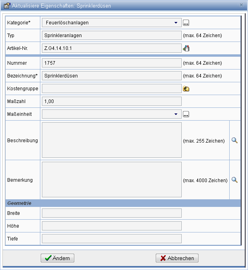Click the Tiefe geometry input field
248x270 pixels.
tap(111, 239)
